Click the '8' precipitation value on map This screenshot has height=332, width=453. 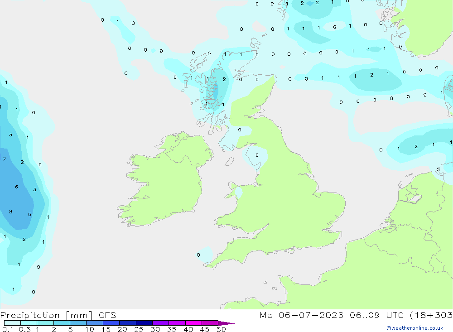click(x=11, y=212)
